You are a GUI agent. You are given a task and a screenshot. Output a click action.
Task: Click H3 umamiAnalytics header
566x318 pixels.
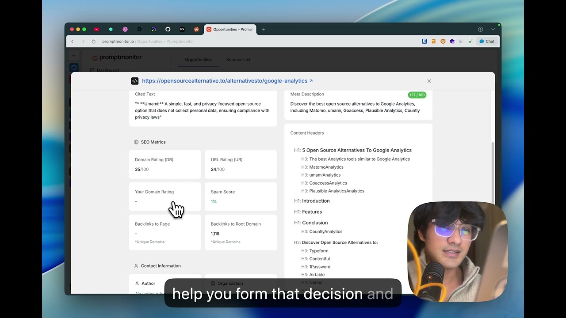(x=321, y=175)
